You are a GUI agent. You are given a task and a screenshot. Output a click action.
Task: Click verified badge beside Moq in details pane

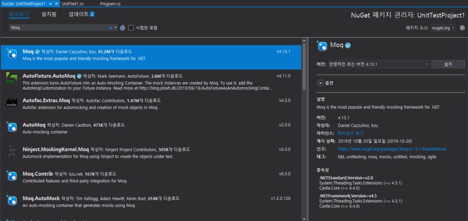click(x=348, y=45)
